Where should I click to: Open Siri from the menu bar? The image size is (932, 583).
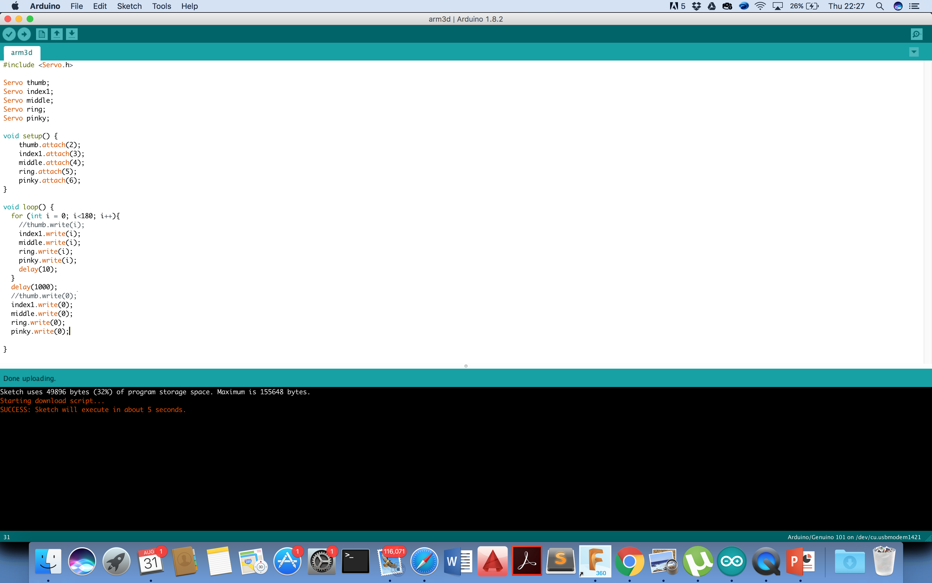point(898,6)
